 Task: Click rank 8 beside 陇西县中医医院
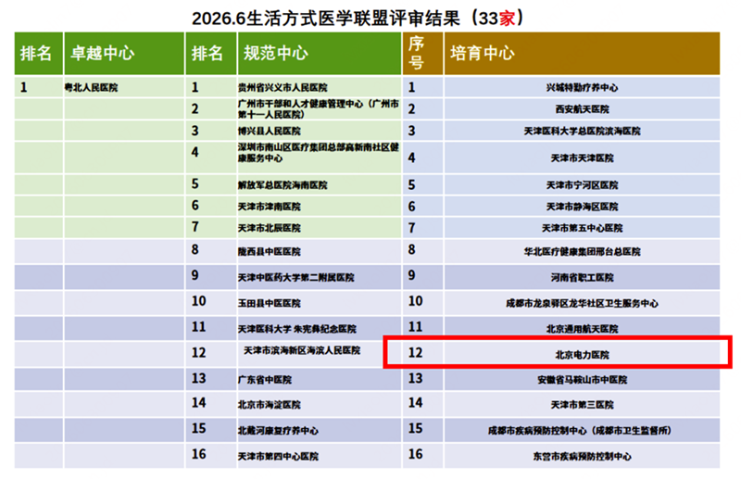coord(195,249)
